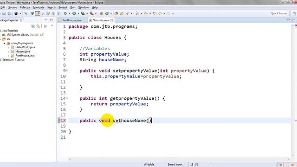Click the Save toolbar icon

click(x=4, y=13)
